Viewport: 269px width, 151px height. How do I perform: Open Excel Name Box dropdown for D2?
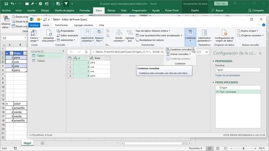coord(25,38)
